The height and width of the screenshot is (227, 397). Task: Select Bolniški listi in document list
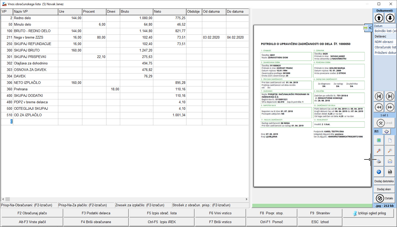pos(385,31)
